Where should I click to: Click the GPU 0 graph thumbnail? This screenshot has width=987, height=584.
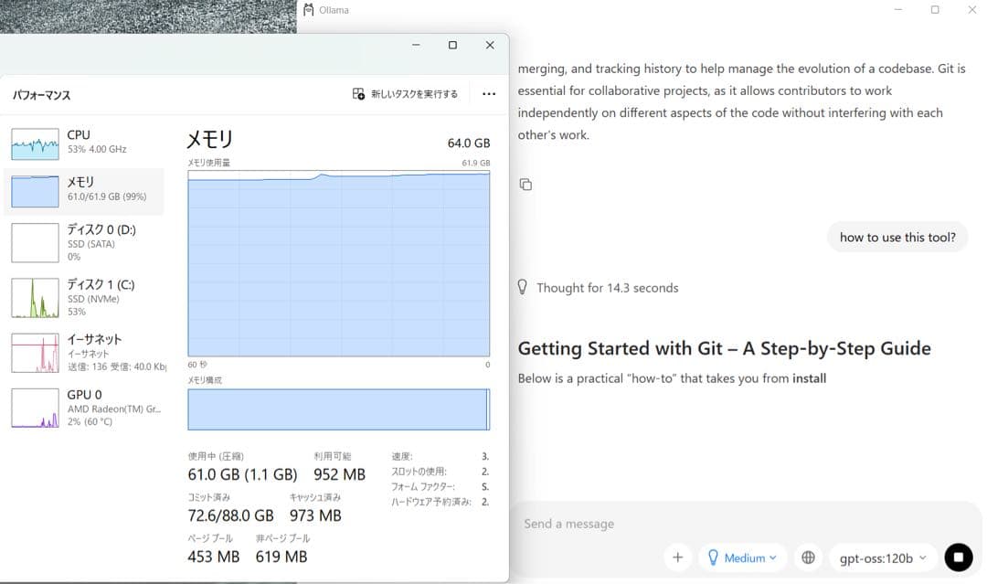click(35, 408)
